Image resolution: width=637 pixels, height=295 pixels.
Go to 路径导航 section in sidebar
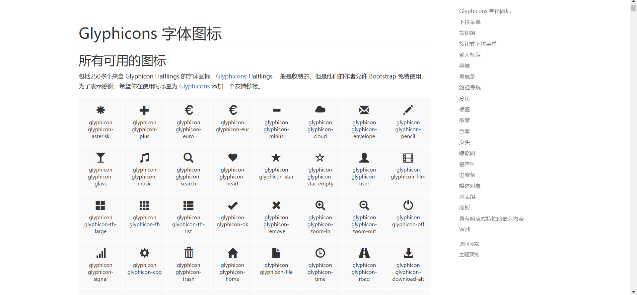click(x=470, y=87)
